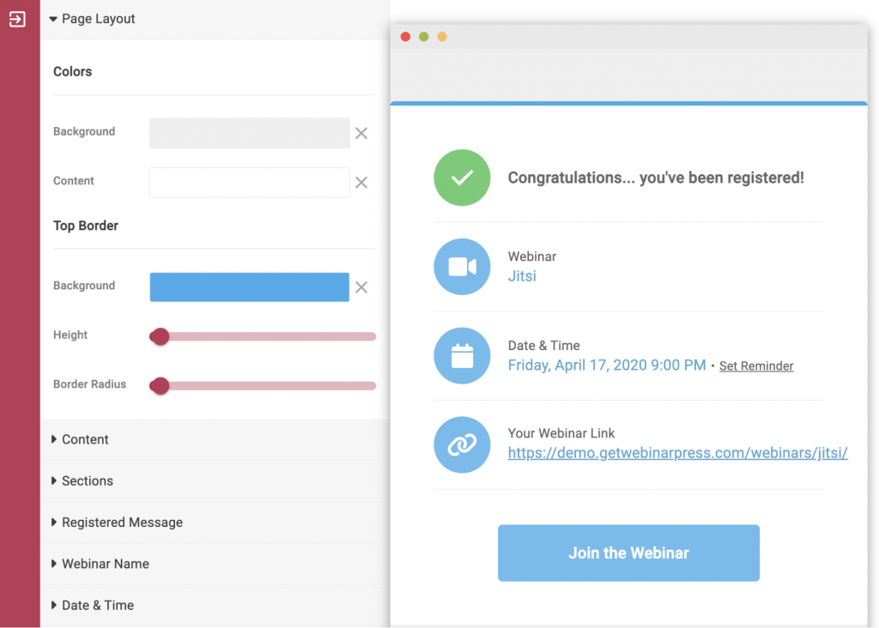Click the chain link Webinar Link icon

(462, 444)
